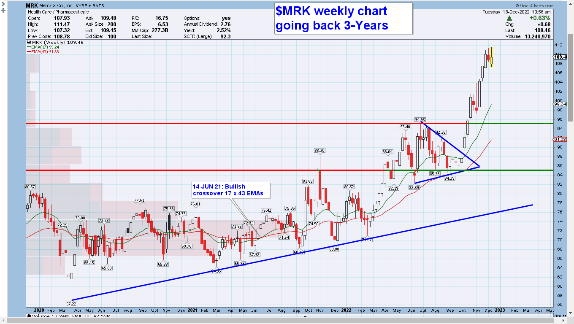
Task: Click the chevron arrow icon at top-left
Action: click(4, 3)
